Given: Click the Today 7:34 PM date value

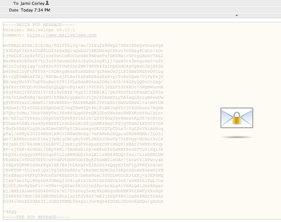Looking at the screenshot, I should coord(35,10).
